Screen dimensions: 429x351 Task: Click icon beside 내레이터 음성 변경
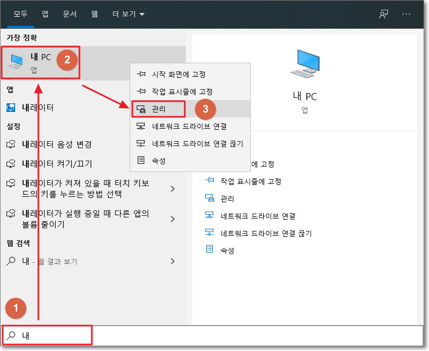coord(11,144)
